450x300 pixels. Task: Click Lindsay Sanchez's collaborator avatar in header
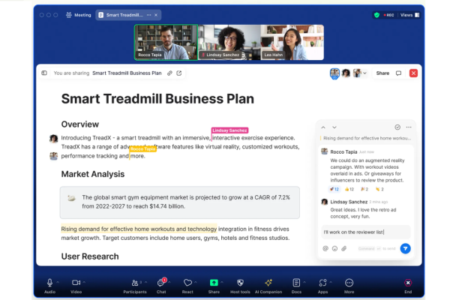tap(346, 73)
